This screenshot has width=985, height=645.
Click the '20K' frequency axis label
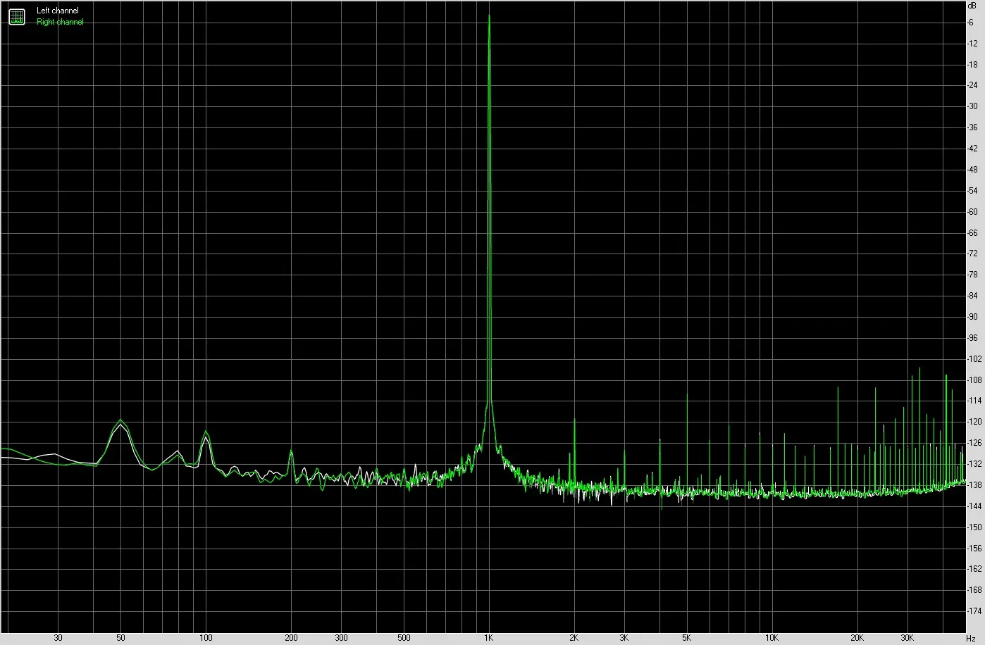coord(857,638)
